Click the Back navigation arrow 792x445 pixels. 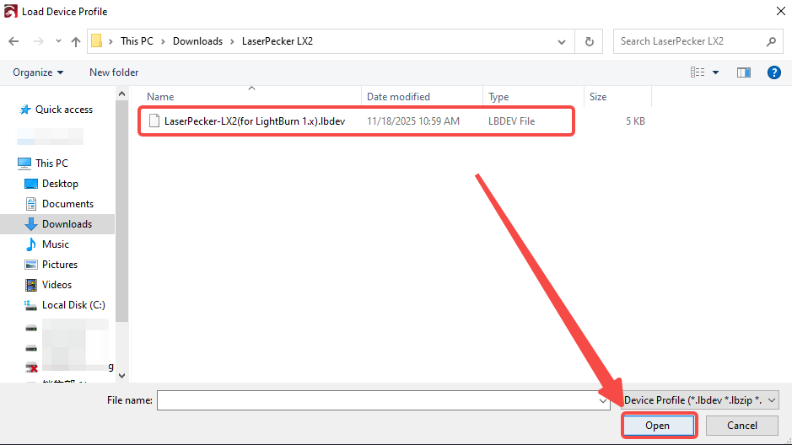[x=14, y=41]
